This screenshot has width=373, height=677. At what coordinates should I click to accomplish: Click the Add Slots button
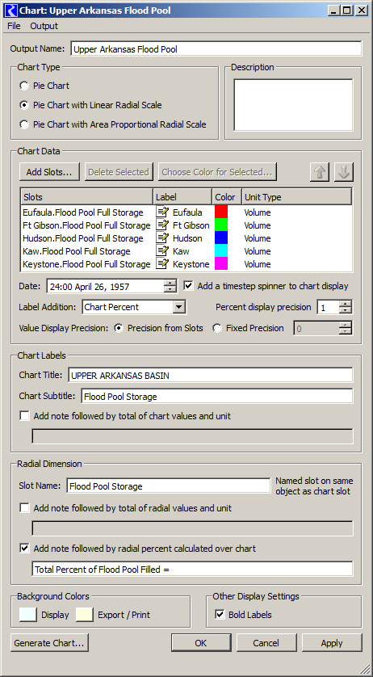tap(49, 172)
